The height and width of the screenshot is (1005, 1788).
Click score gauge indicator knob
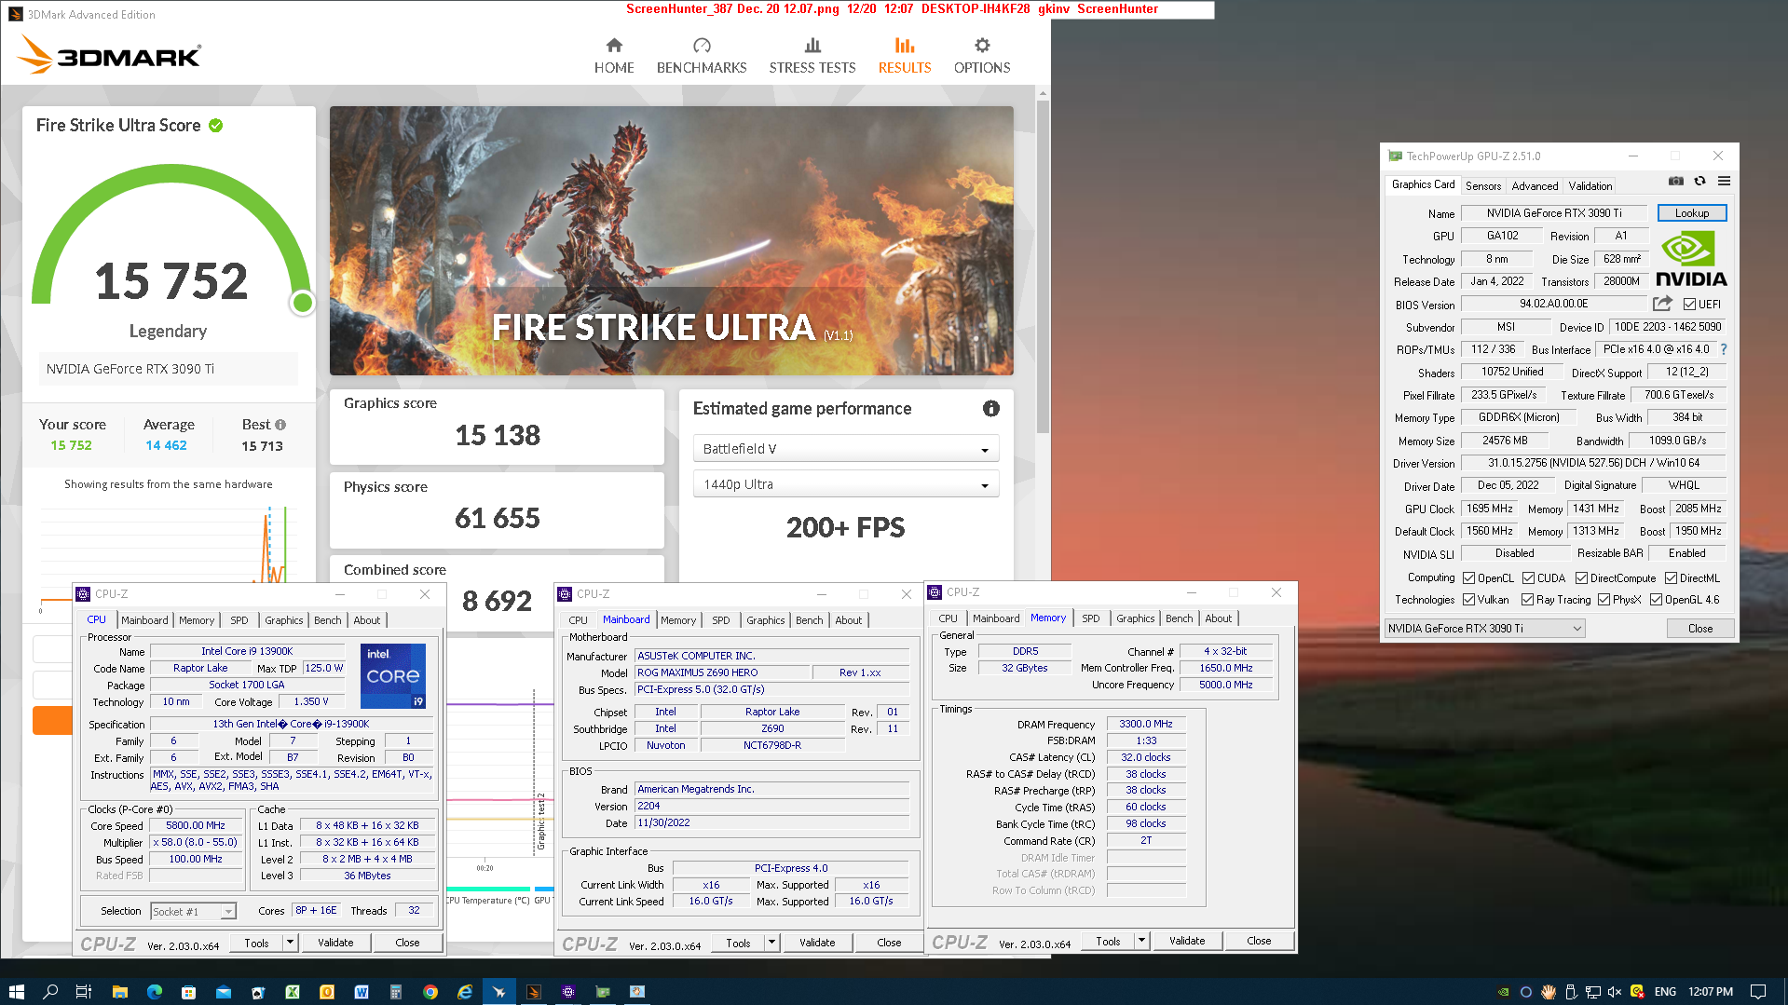302,303
